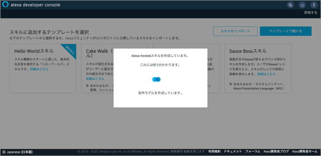Open 詳細はこちら link in Hello World card
Screen dimensions: 321x156
pyautogui.click(x=39, y=69)
